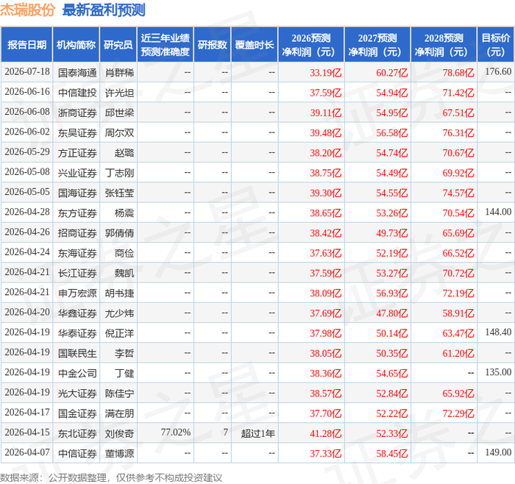The width and height of the screenshot is (515, 484).
Task: Click the institution 招商证券
Action: pos(77,233)
